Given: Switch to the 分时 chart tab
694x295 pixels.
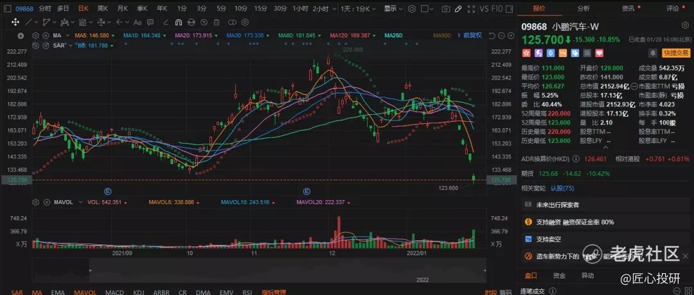Looking at the screenshot, I should tap(45, 8).
